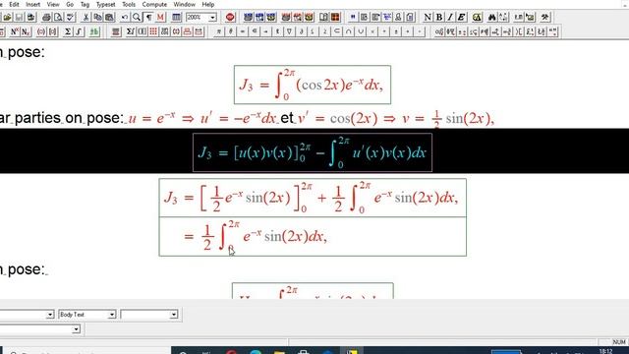
Task: Click the NUM indicator in status bar
Action: tap(619, 342)
